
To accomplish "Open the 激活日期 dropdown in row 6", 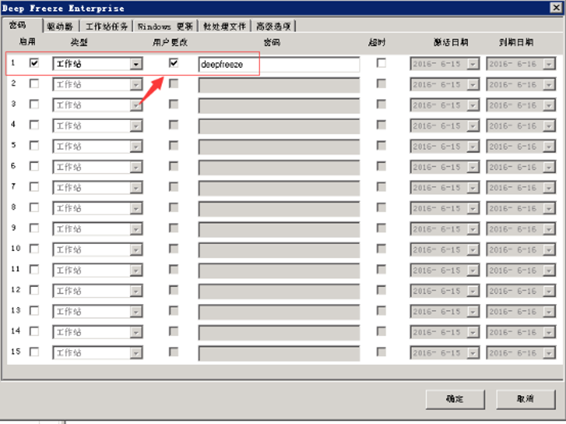I will pyautogui.click(x=472, y=167).
